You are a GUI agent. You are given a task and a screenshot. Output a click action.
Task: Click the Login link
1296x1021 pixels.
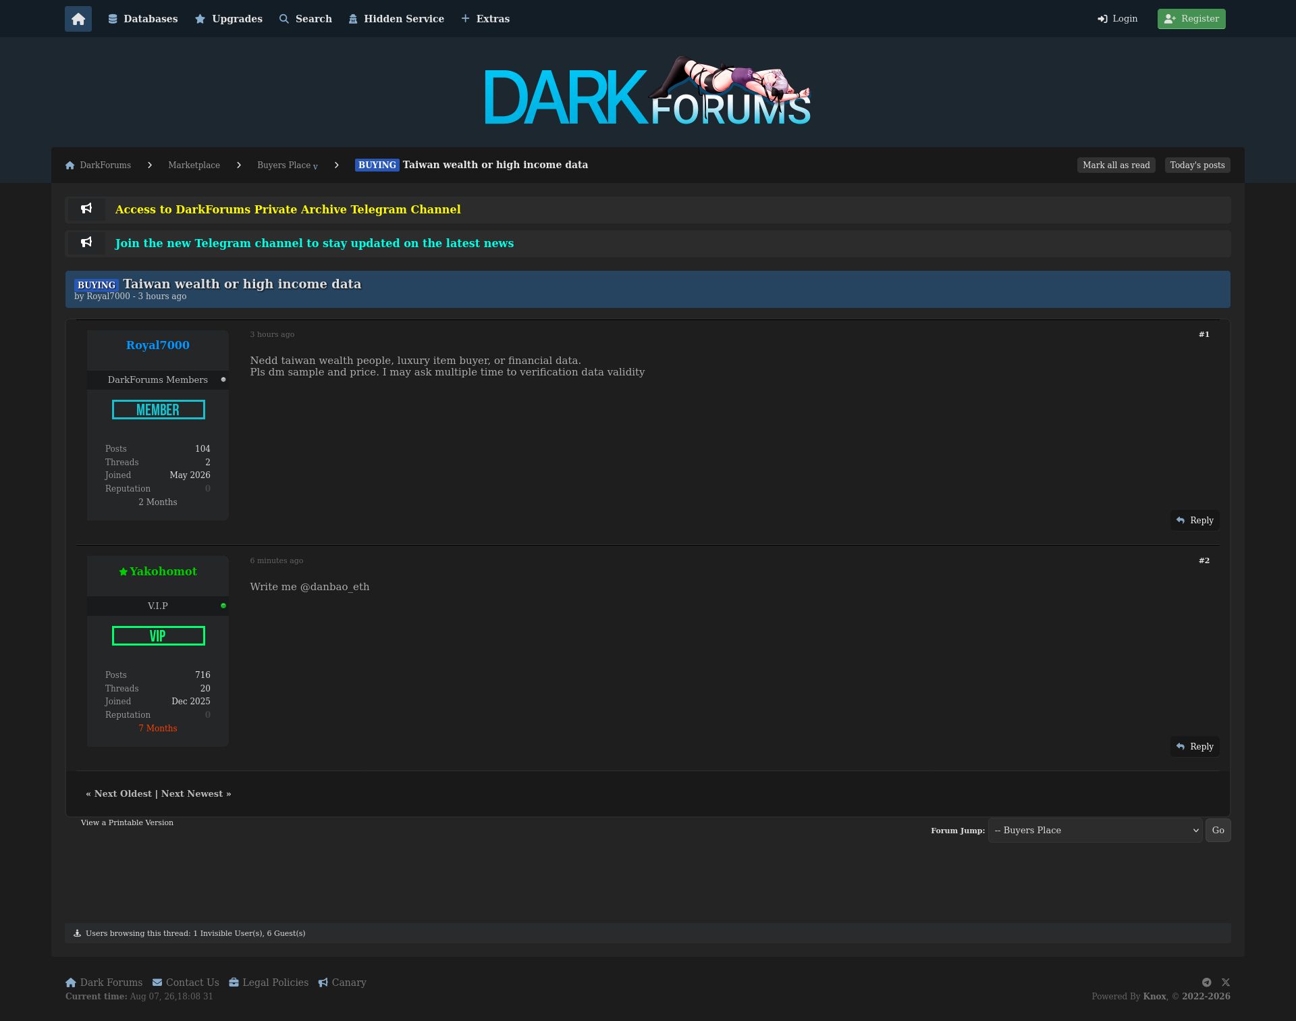click(1118, 19)
